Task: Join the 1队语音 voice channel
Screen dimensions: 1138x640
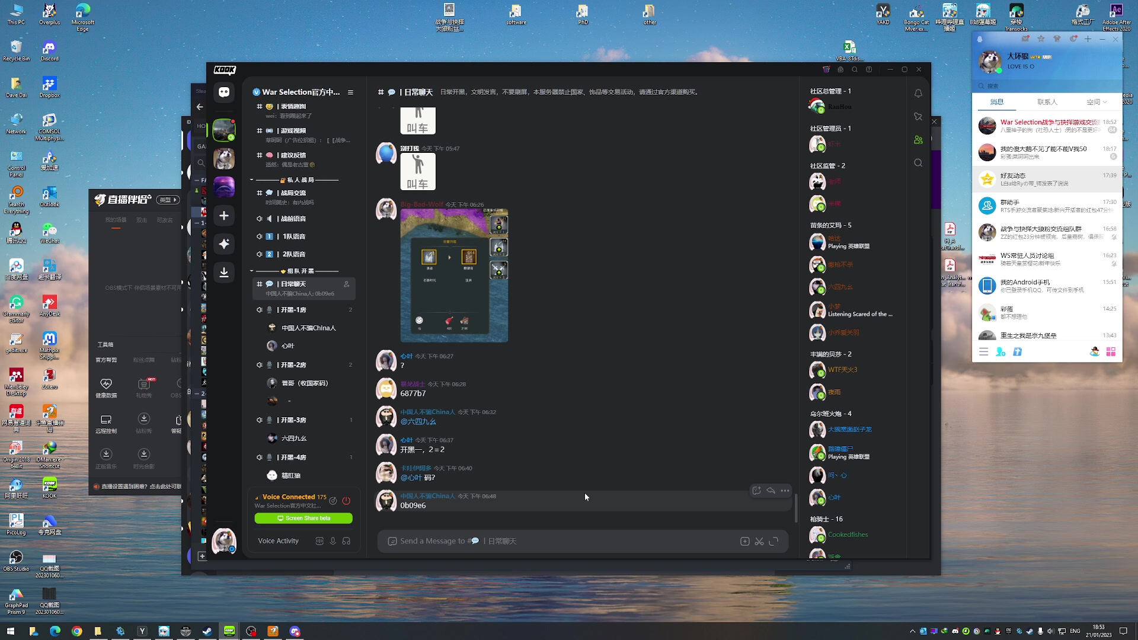Action: coord(304,236)
